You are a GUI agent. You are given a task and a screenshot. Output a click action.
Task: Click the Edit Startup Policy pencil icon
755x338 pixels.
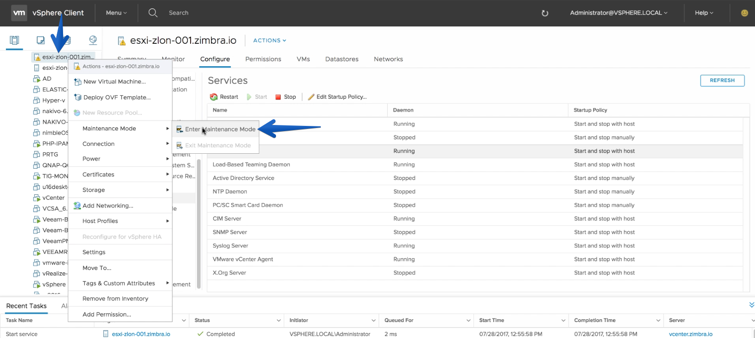(x=311, y=97)
